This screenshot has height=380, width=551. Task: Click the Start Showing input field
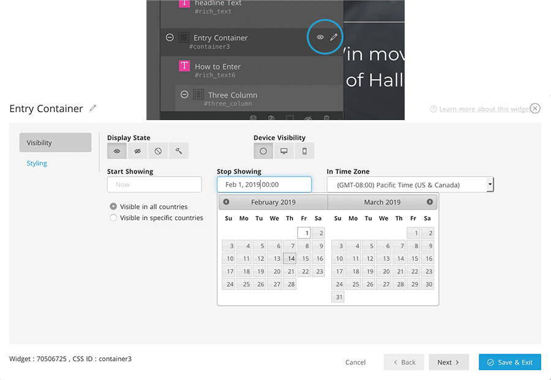154,184
